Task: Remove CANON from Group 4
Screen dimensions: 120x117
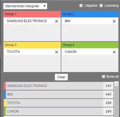Action: (x=114, y=52)
